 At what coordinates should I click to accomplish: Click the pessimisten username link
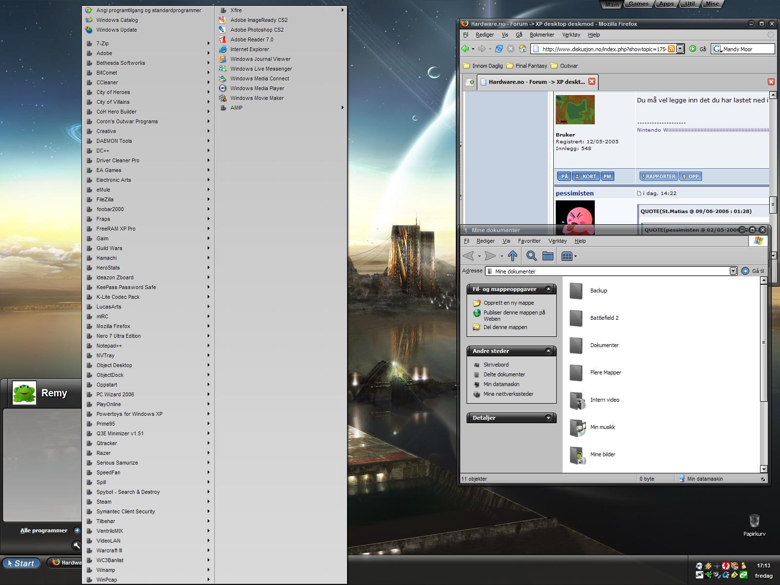pos(575,193)
